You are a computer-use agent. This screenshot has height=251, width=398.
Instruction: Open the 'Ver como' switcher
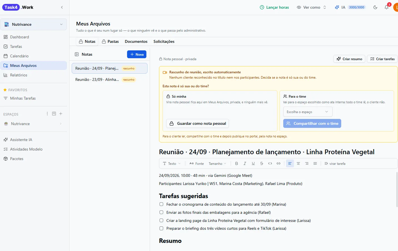click(312, 7)
